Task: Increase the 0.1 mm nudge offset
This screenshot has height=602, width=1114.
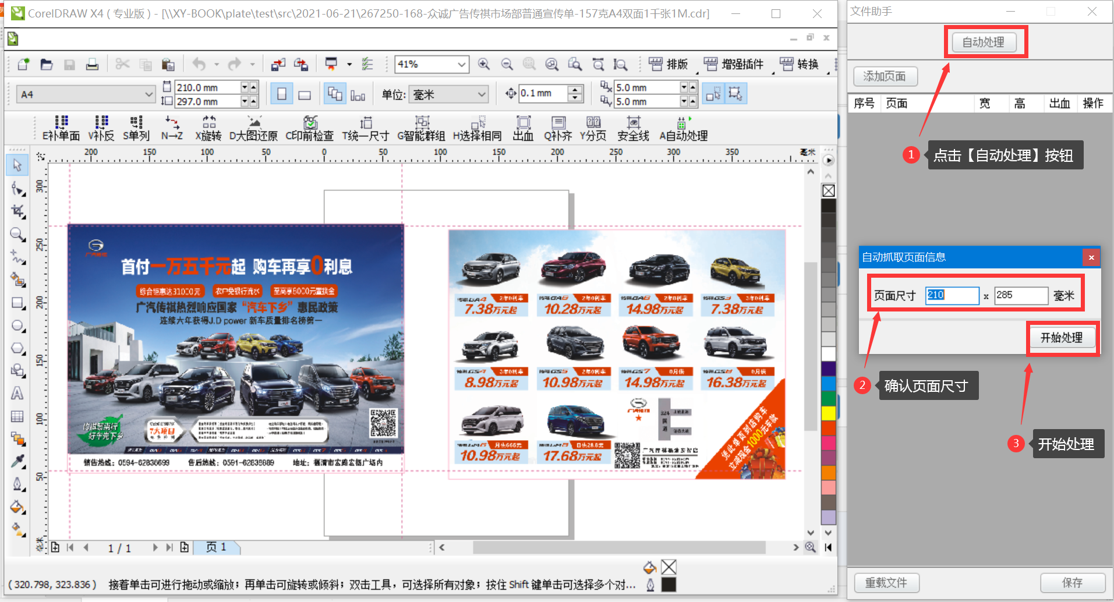Action: [x=575, y=90]
